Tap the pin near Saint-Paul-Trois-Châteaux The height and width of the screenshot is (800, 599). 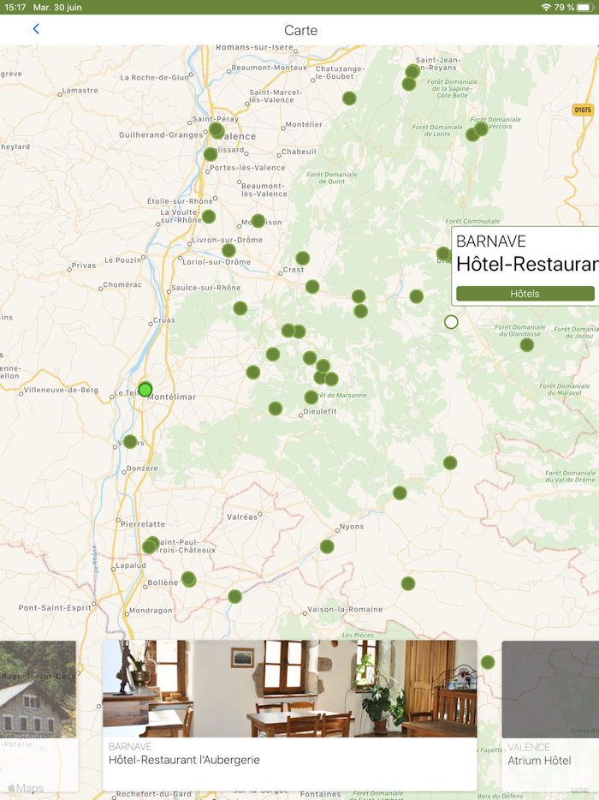coord(151,545)
